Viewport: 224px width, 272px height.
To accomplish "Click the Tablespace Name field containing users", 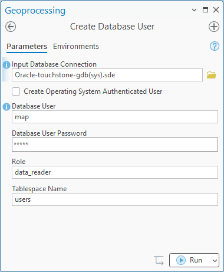I will (115, 199).
